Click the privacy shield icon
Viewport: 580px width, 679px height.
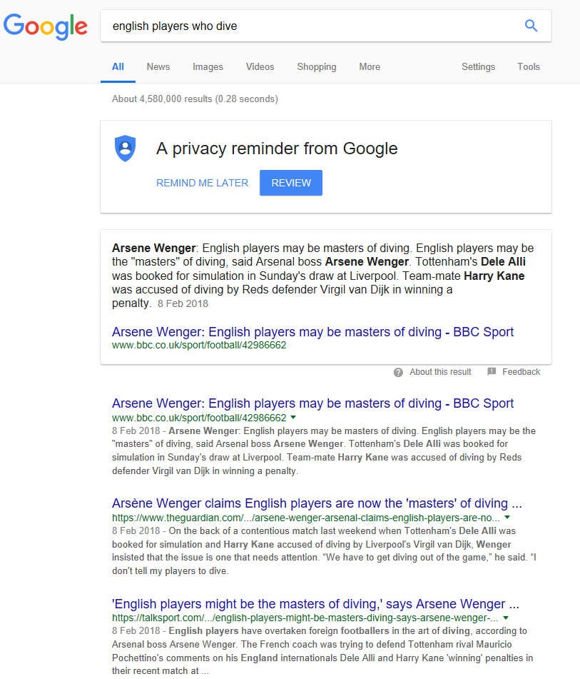(125, 149)
